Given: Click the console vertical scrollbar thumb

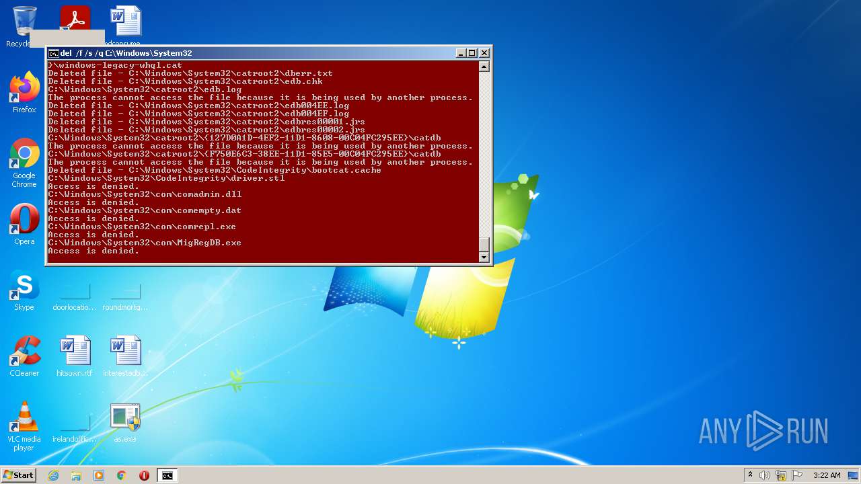Looking at the screenshot, I should pyautogui.click(x=484, y=245).
